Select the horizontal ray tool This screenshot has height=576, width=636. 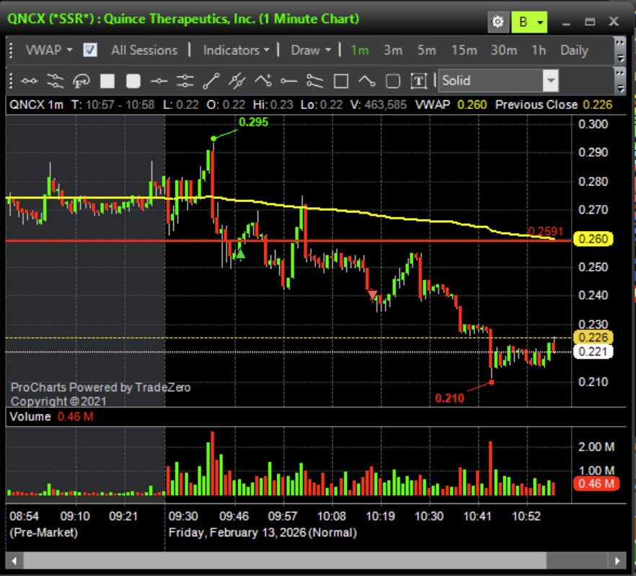[288, 81]
